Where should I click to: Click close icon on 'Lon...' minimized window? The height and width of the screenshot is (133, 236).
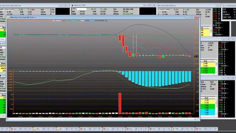point(123,129)
